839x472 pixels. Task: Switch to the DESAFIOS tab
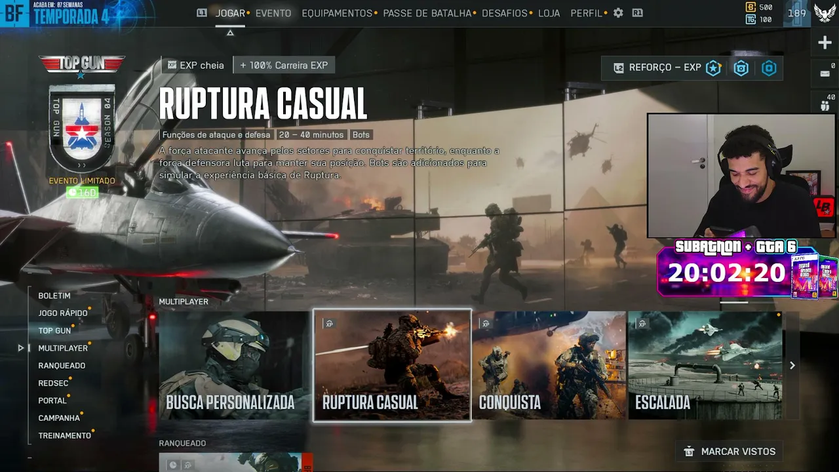505,13
